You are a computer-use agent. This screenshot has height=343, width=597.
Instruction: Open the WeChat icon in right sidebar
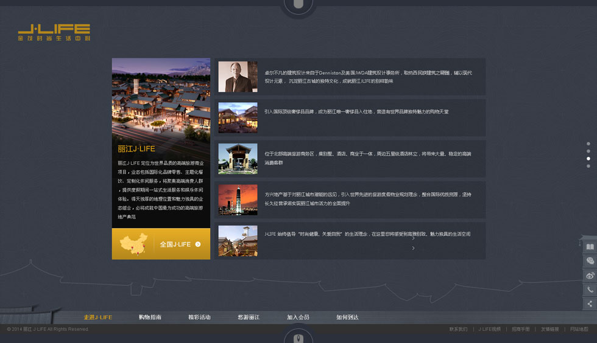[589, 261]
